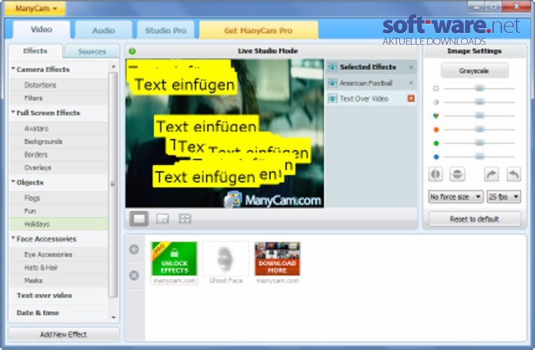Click icon beside American Football
Image resolution: width=535 pixels, height=350 pixels.
click(333, 83)
